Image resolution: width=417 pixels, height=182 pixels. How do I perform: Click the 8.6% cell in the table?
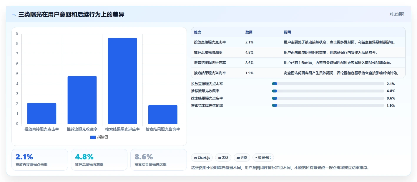click(249, 63)
